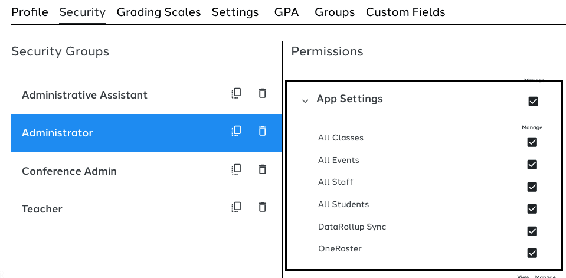Viewport: 566px width, 278px height.
Task: Delete the Administrator security group
Action: click(263, 131)
